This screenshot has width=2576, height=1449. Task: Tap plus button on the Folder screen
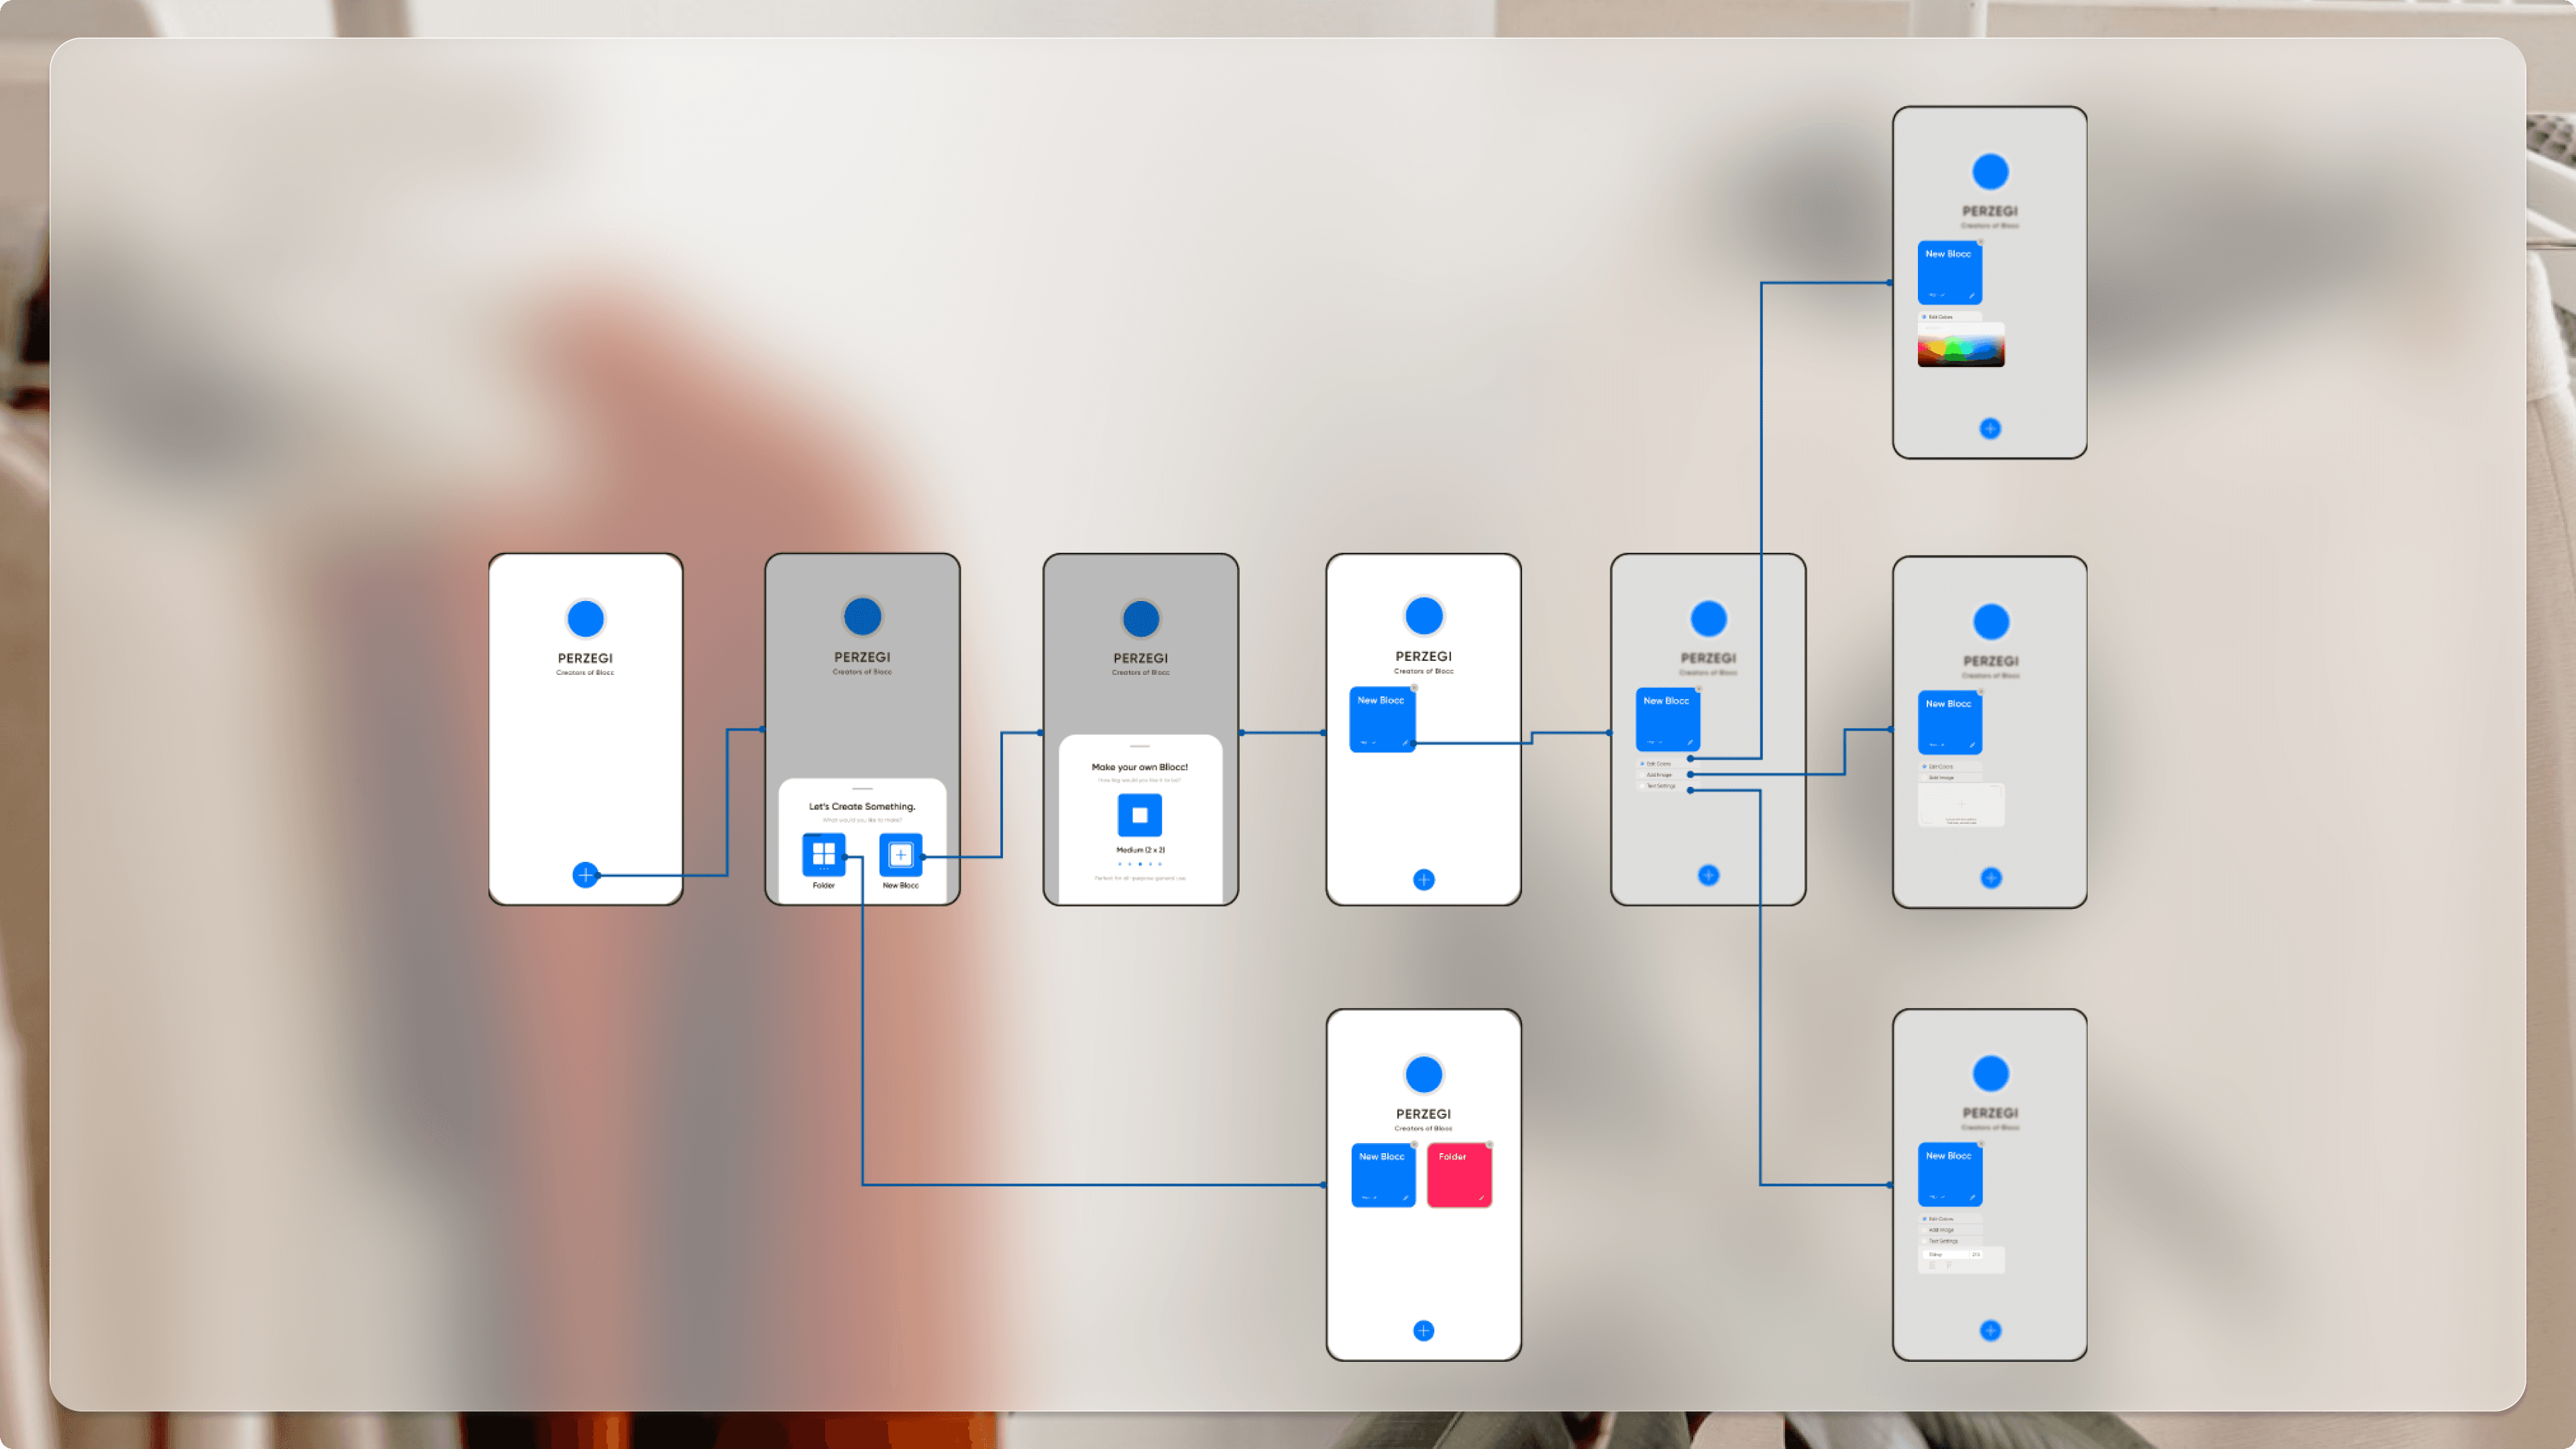1423,1331
